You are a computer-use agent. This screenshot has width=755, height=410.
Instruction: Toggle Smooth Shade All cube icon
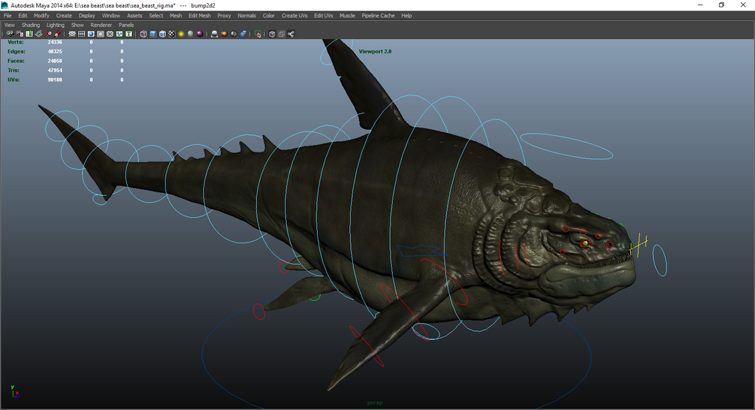153,34
